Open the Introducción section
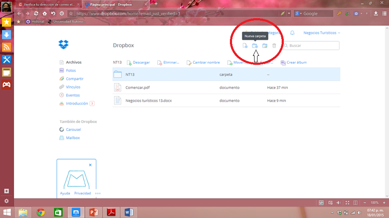This screenshot has height=218, width=389. (x=77, y=103)
